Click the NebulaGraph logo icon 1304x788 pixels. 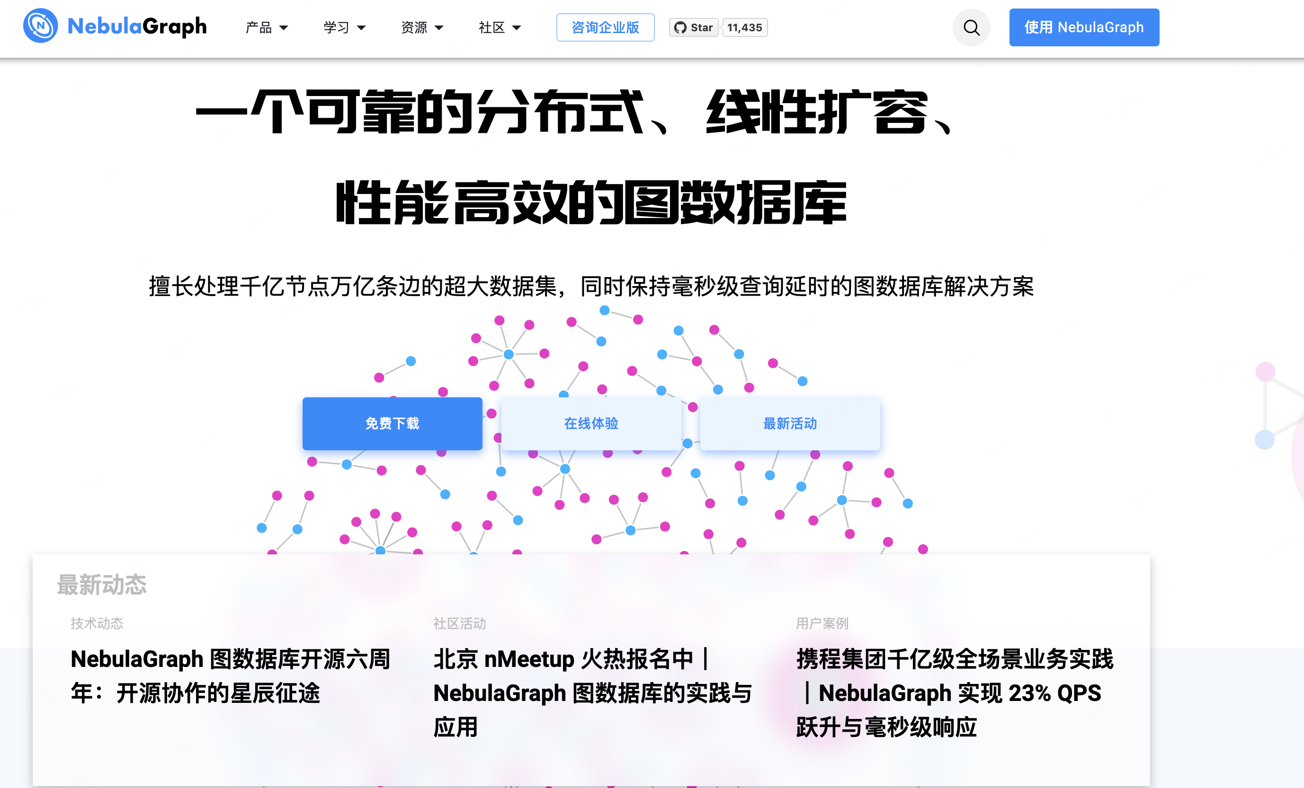(40, 26)
